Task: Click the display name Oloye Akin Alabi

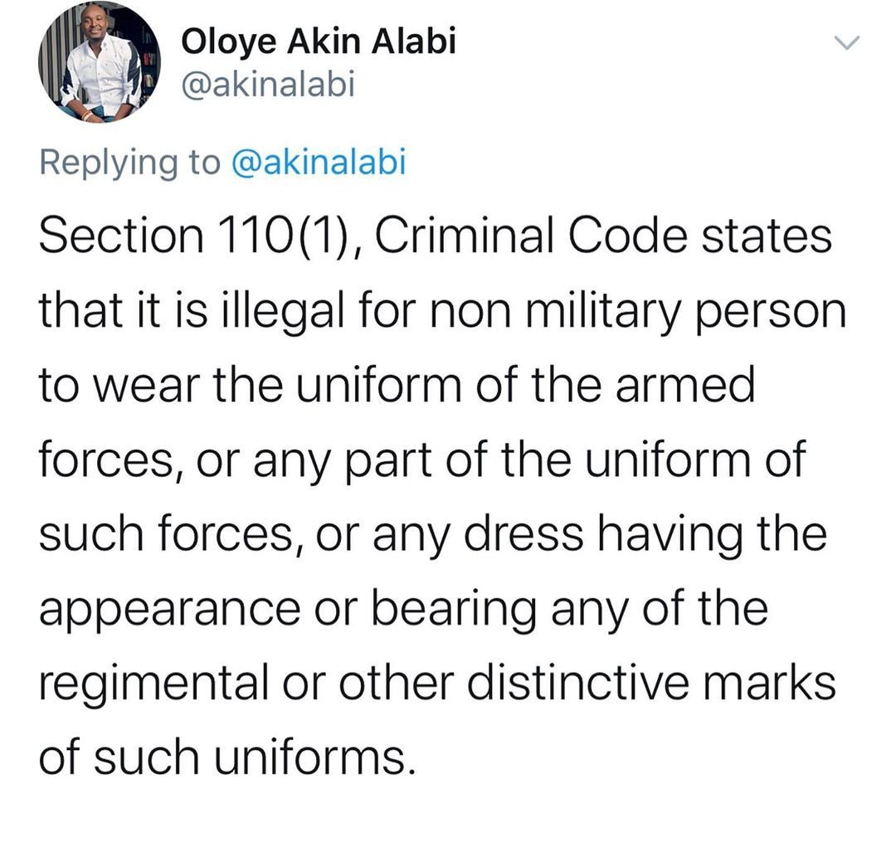Action: (x=319, y=42)
